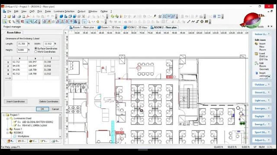Click the red PDF export icon
Screen dimensions: 277x155
click(x=28, y=16)
